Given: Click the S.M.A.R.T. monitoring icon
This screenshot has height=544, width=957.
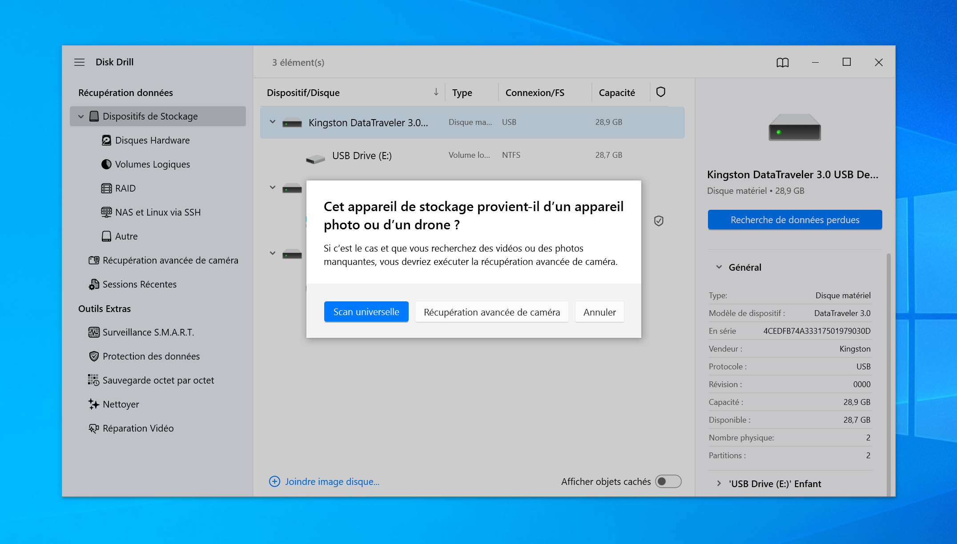Looking at the screenshot, I should (x=94, y=332).
